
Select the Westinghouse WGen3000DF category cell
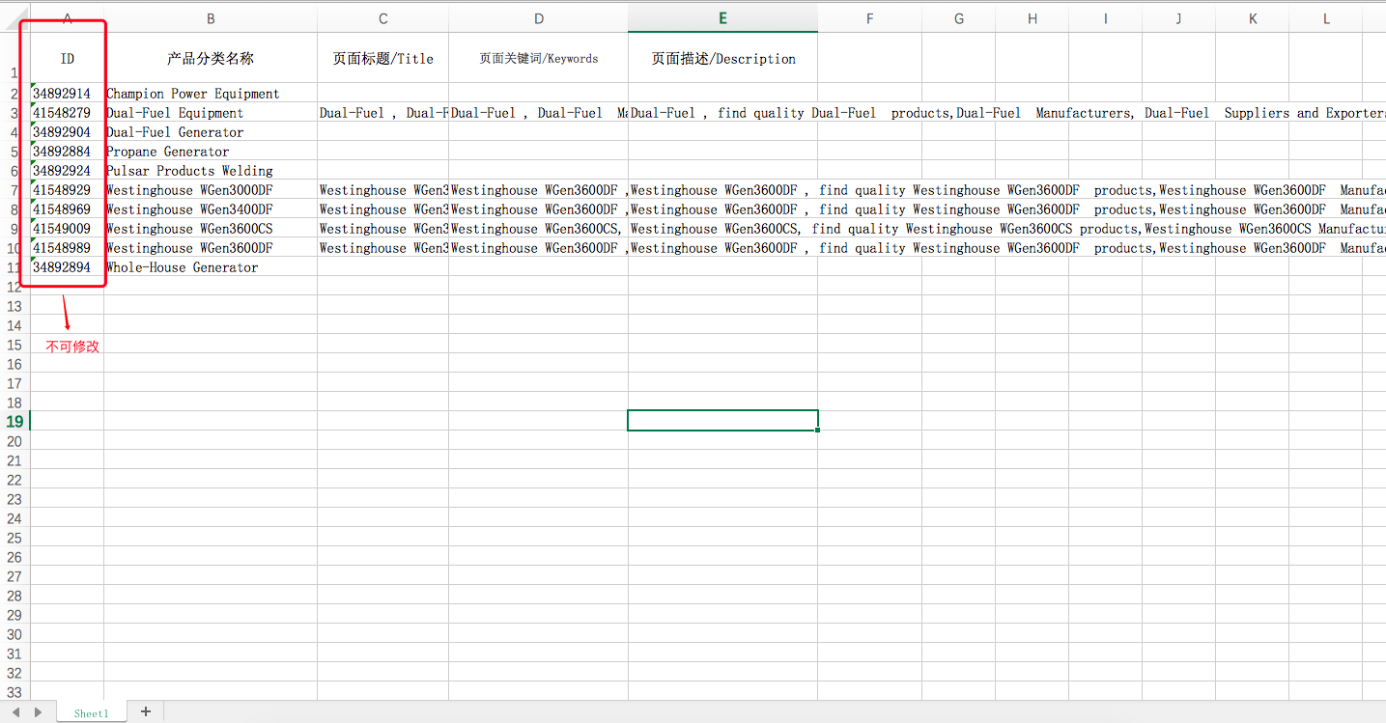pyautogui.click(x=211, y=190)
